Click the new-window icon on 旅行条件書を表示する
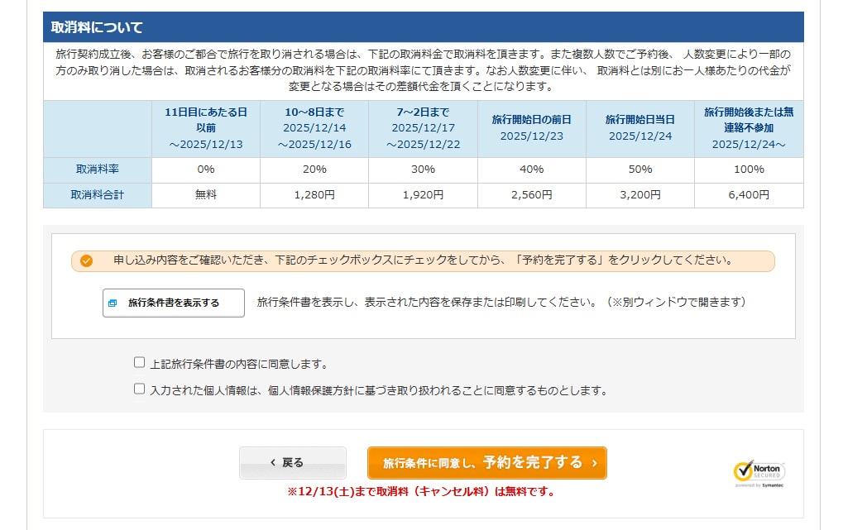 (x=113, y=303)
